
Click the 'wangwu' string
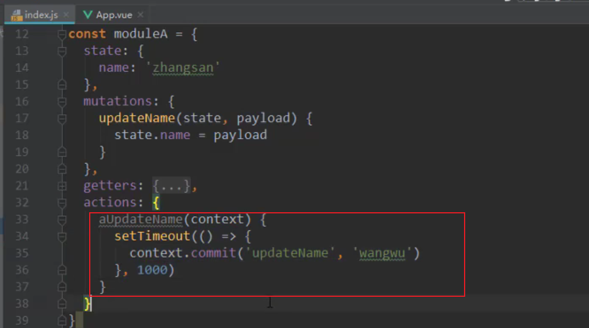tap(382, 253)
